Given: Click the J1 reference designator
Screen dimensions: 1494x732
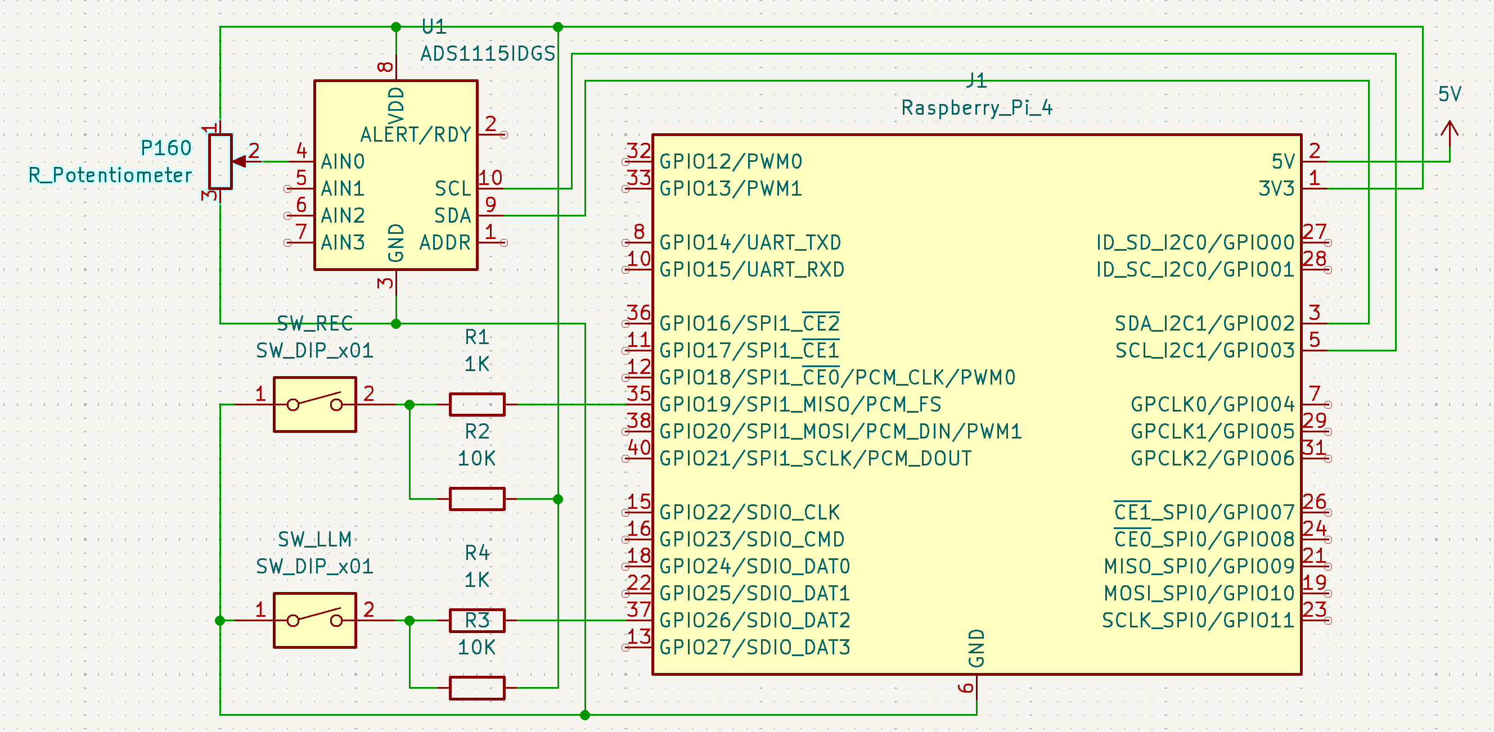Looking at the screenshot, I should point(976,80).
